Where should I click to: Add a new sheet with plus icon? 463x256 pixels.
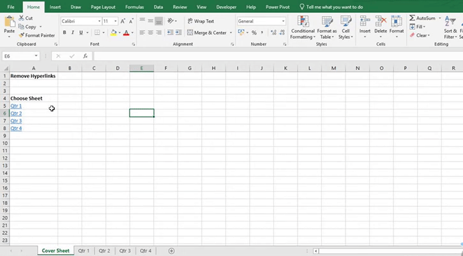tap(171, 251)
